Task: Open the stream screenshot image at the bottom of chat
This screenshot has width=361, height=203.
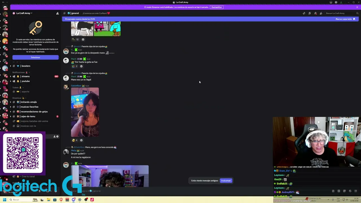Action: point(110,176)
